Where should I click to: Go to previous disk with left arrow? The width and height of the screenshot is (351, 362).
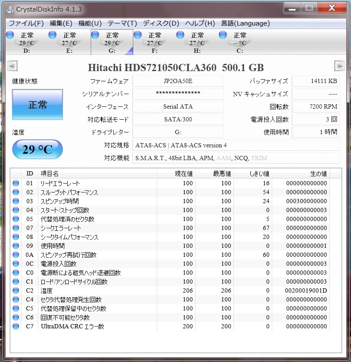[x=12, y=66]
